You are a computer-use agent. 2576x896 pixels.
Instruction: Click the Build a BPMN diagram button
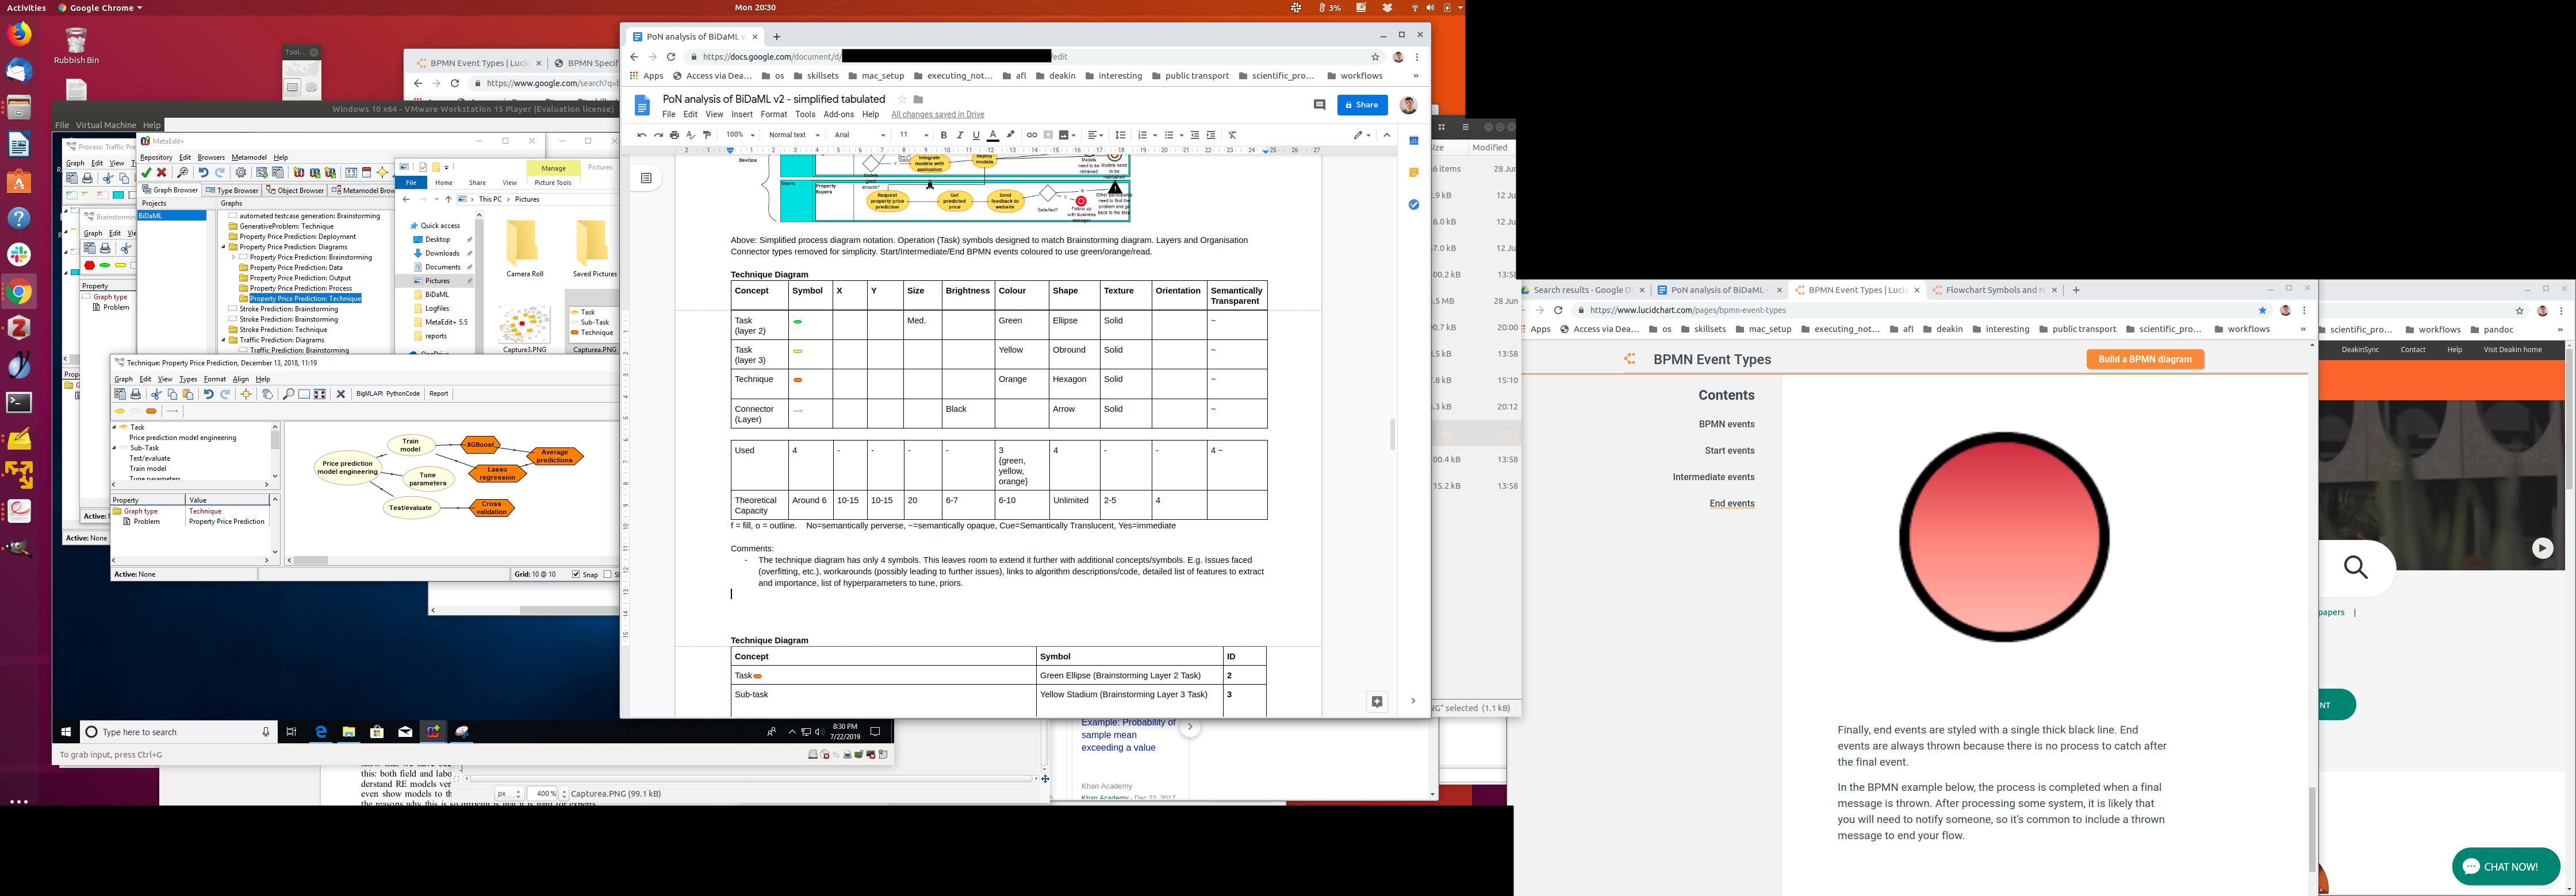coord(2144,360)
